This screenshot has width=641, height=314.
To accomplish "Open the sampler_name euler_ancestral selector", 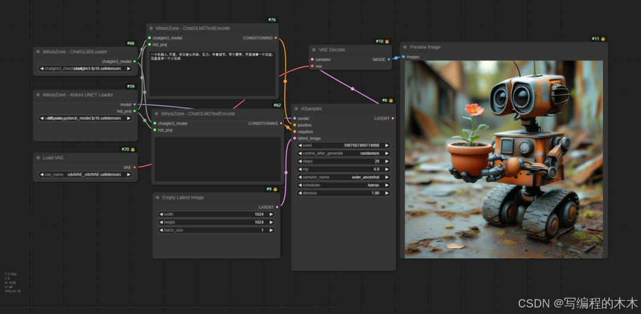I will coord(344,177).
